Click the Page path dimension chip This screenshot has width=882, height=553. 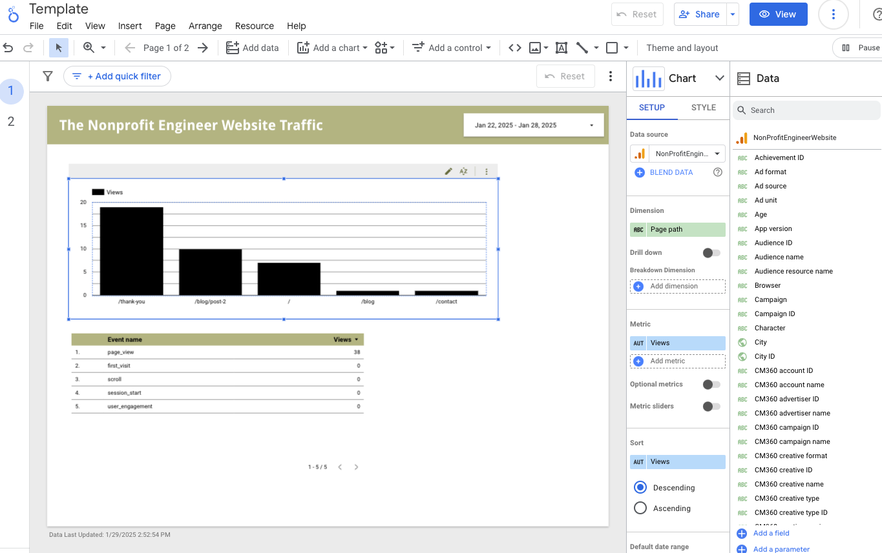[x=678, y=229]
